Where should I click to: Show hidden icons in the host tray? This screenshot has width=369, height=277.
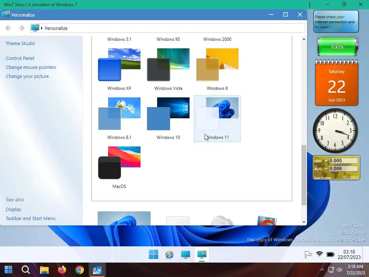coord(322,270)
